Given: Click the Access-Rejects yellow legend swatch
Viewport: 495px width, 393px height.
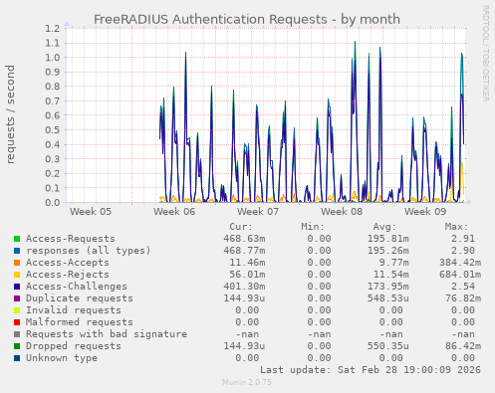Looking at the screenshot, I should [x=17, y=275].
